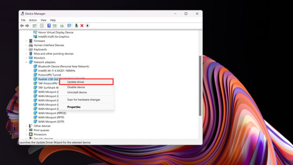
Task: Click the adapter icon beside ProtonVPN Tunnel
Action: (35, 75)
